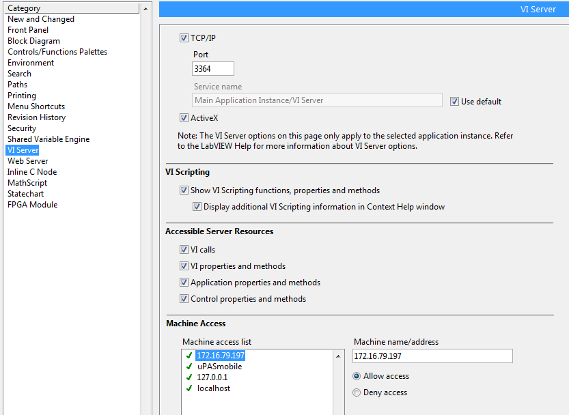
Task: Select Inline C Node category
Action: tap(32, 172)
